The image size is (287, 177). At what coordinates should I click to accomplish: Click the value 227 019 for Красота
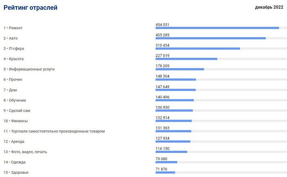tap(162, 56)
